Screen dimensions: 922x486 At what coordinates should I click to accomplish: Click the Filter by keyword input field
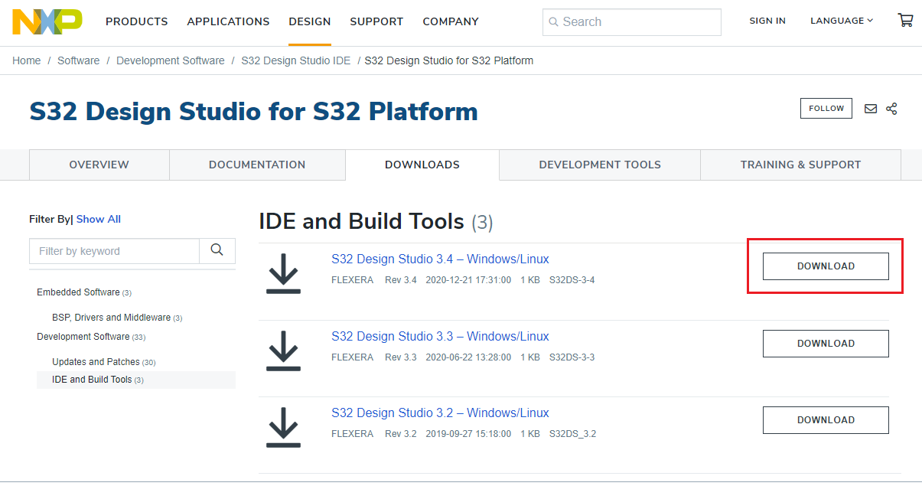point(113,250)
